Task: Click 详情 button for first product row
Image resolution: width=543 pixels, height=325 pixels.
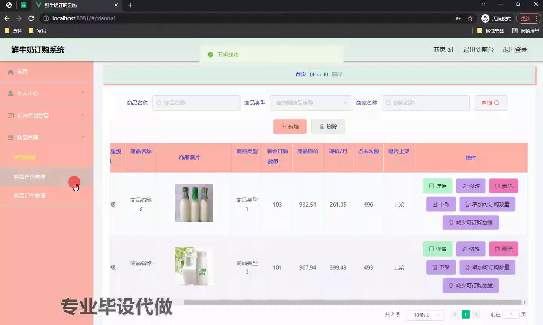Action: [x=437, y=186]
